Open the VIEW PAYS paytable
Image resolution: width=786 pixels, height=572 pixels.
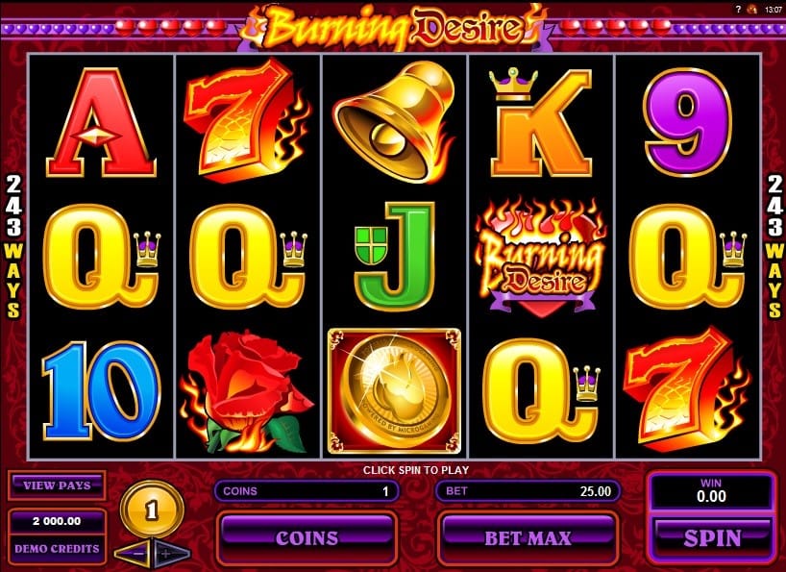pos(57,485)
